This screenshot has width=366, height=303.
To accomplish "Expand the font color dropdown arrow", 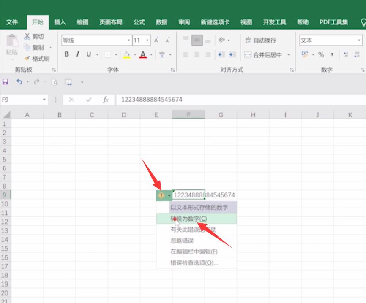I will click(x=151, y=55).
